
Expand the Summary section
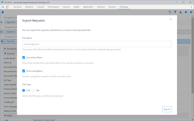5,49
